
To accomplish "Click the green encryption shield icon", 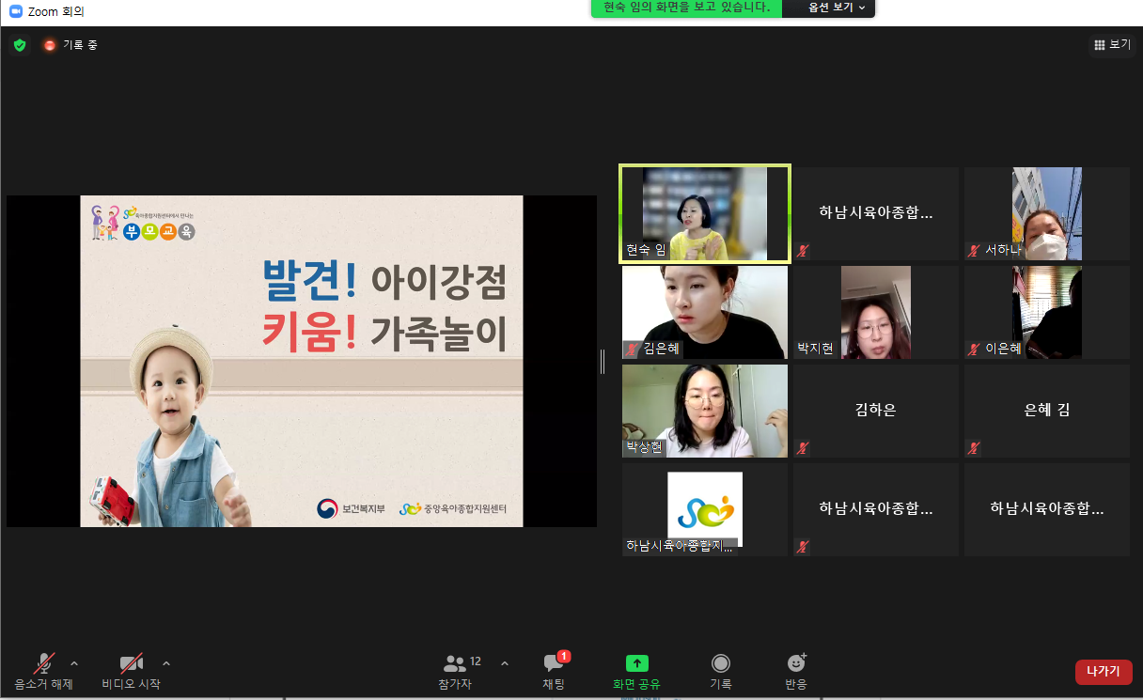I will click(x=20, y=45).
